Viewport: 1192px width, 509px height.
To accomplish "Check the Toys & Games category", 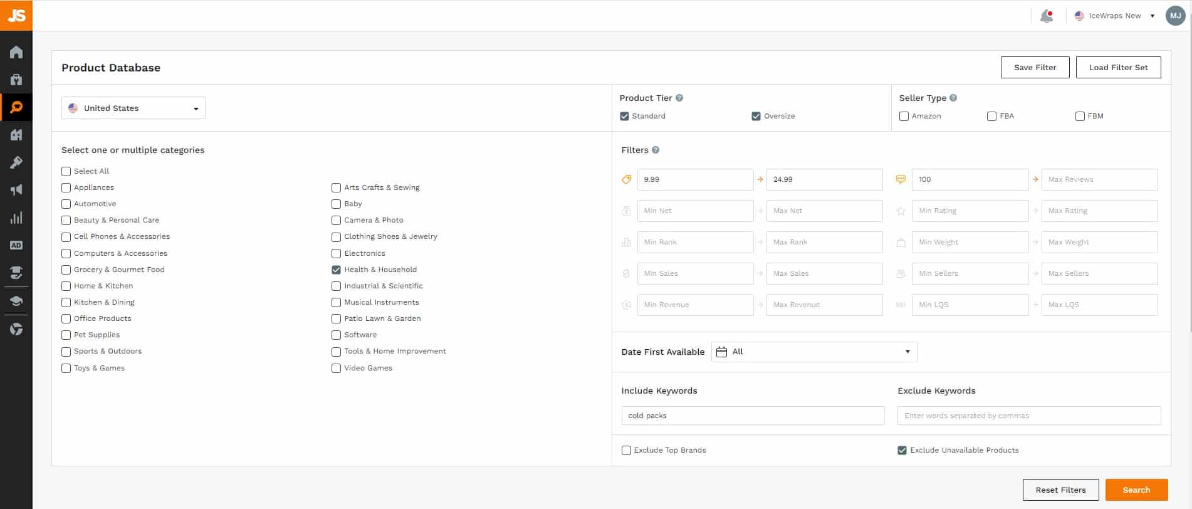I will (66, 368).
